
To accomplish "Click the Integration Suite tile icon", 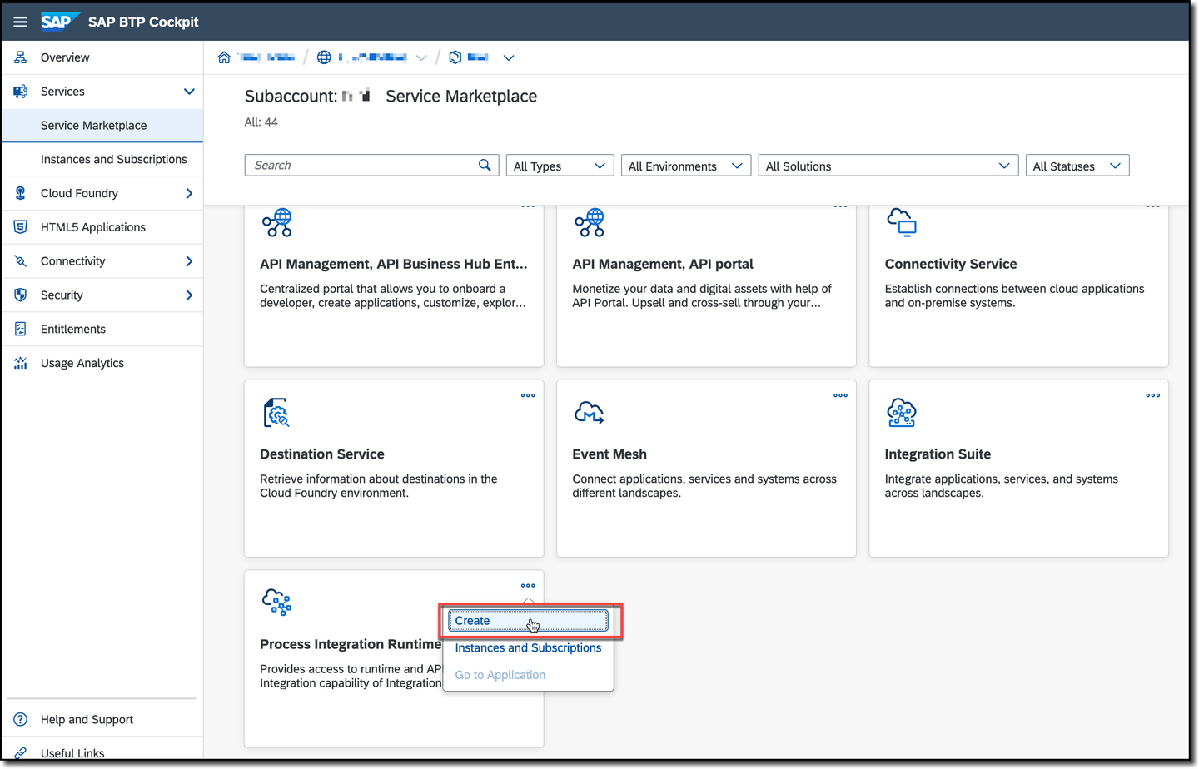I will (902, 413).
